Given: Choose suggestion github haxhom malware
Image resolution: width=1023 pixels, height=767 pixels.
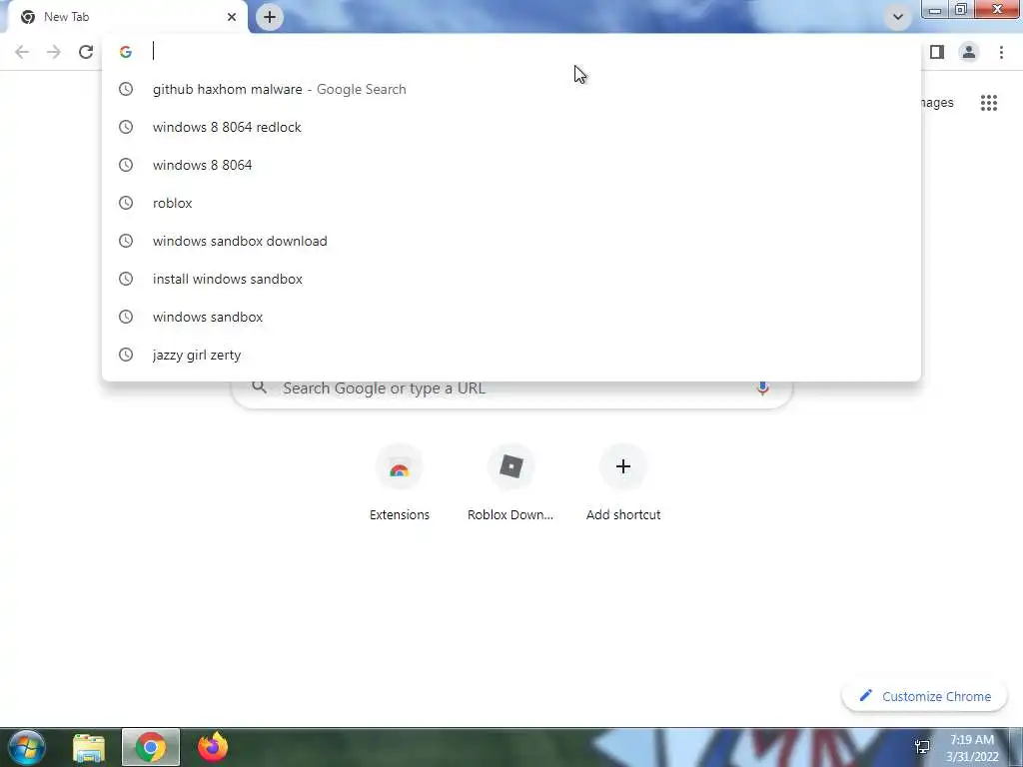Looking at the screenshot, I should coord(511,89).
